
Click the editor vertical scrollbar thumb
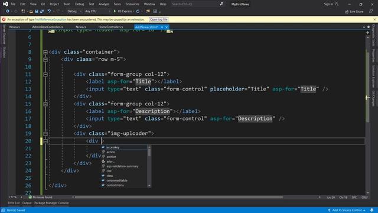tap(367, 87)
